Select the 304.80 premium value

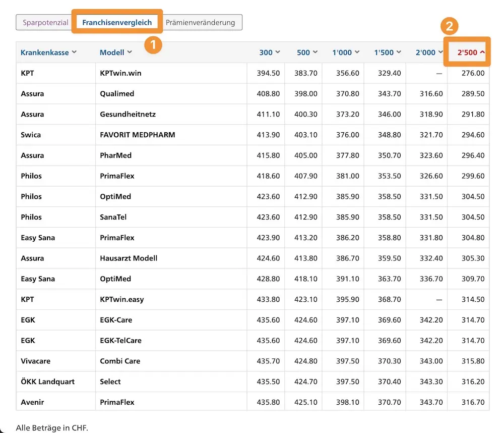pyautogui.click(x=473, y=238)
